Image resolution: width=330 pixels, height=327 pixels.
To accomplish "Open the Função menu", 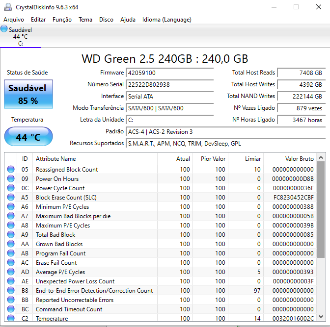I will [62, 20].
